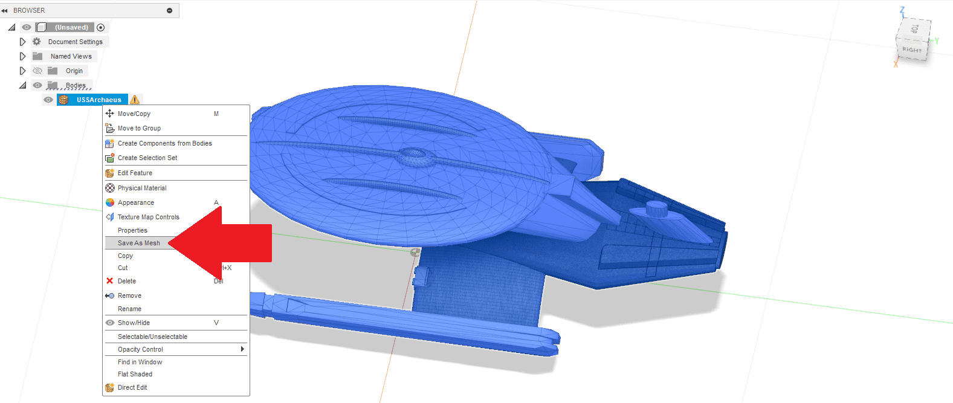Viewport: 953px width, 403px height.
Task: Select the Origin folder label
Action: (74, 71)
